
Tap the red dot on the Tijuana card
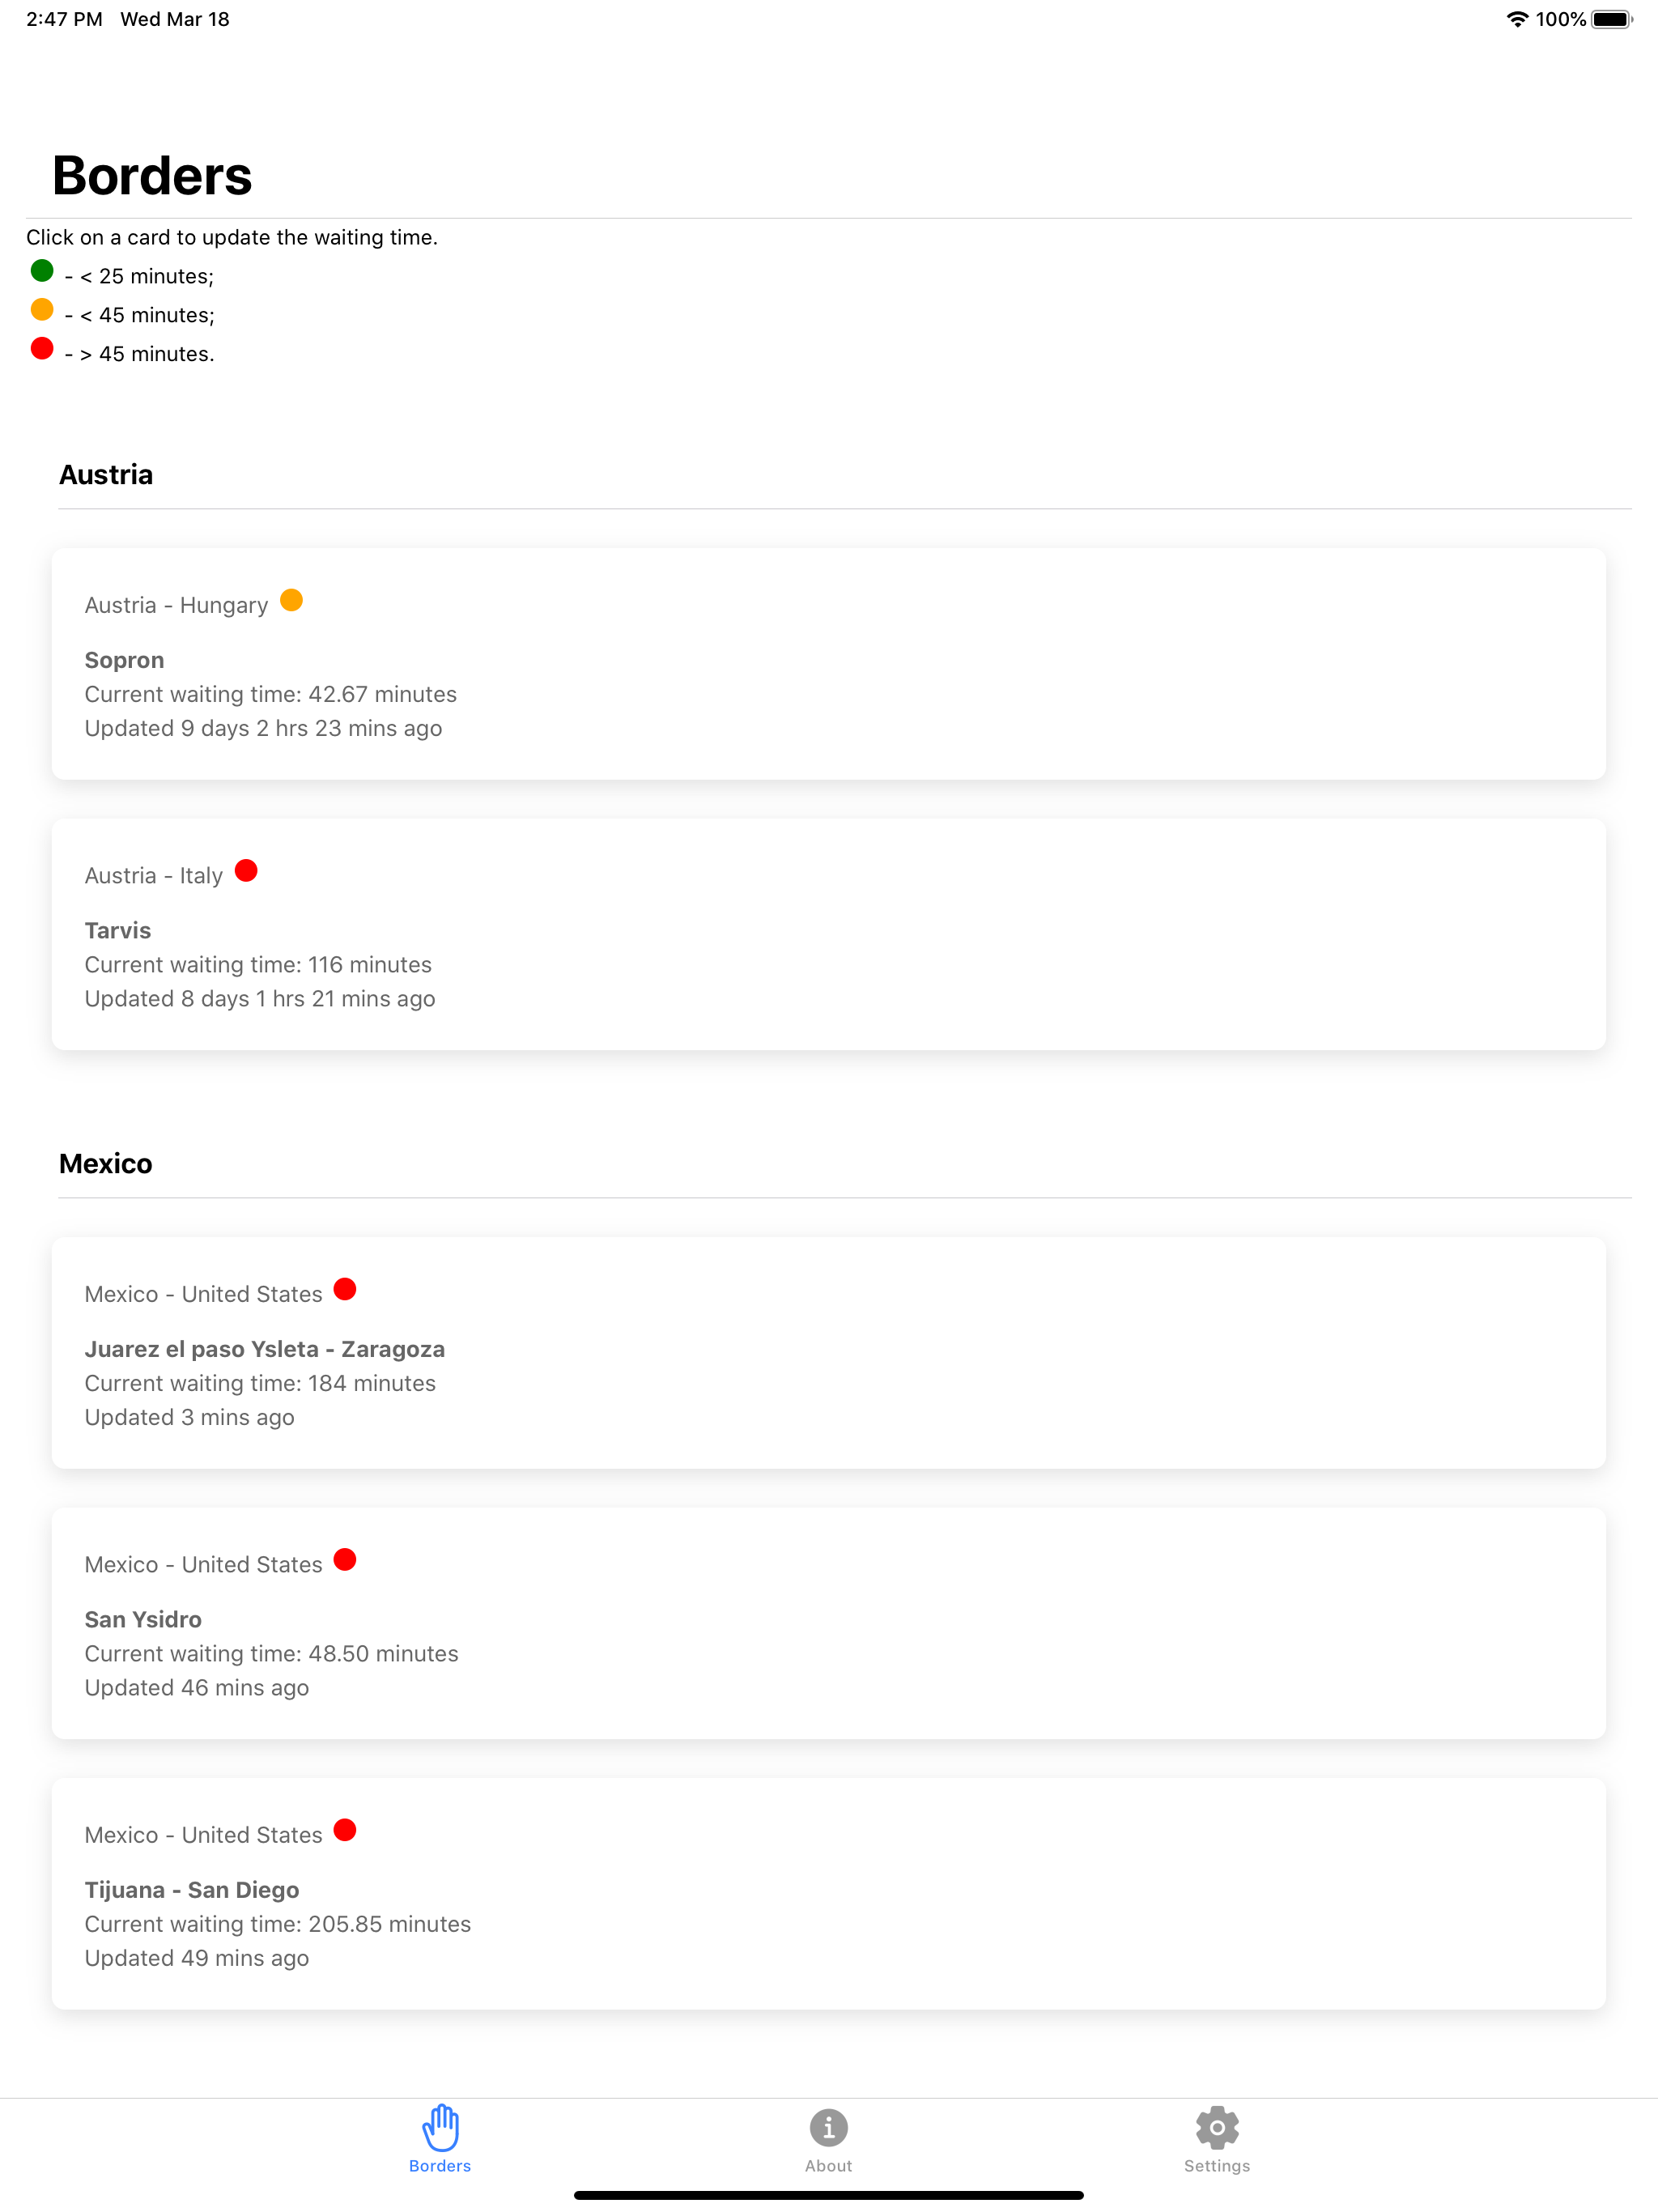[x=345, y=1830]
